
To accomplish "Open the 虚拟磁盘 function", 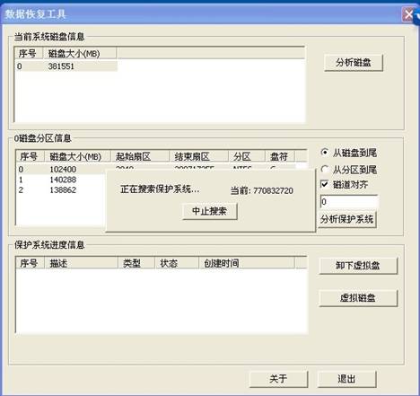I will tap(358, 298).
